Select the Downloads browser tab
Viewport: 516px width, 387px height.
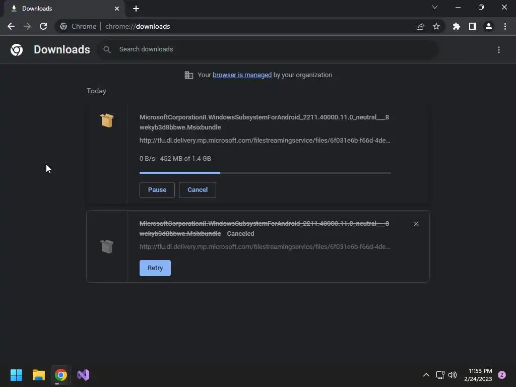(x=64, y=9)
